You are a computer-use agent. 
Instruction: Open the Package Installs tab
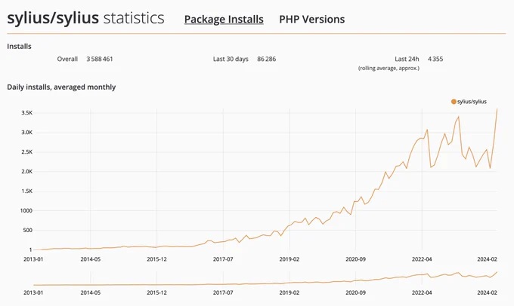coord(224,20)
